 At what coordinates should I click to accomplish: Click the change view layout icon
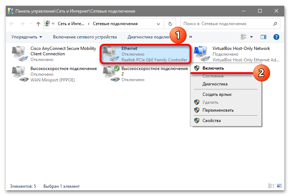[x=243, y=37]
